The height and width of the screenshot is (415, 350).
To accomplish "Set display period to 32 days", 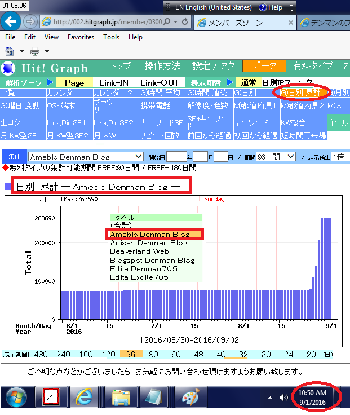I will click(x=243, y=354).
